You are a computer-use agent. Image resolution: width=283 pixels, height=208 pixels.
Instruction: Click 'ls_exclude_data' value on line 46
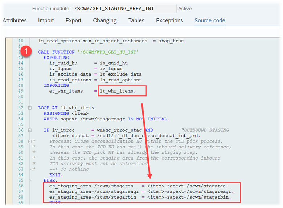(x=121, y=74)
